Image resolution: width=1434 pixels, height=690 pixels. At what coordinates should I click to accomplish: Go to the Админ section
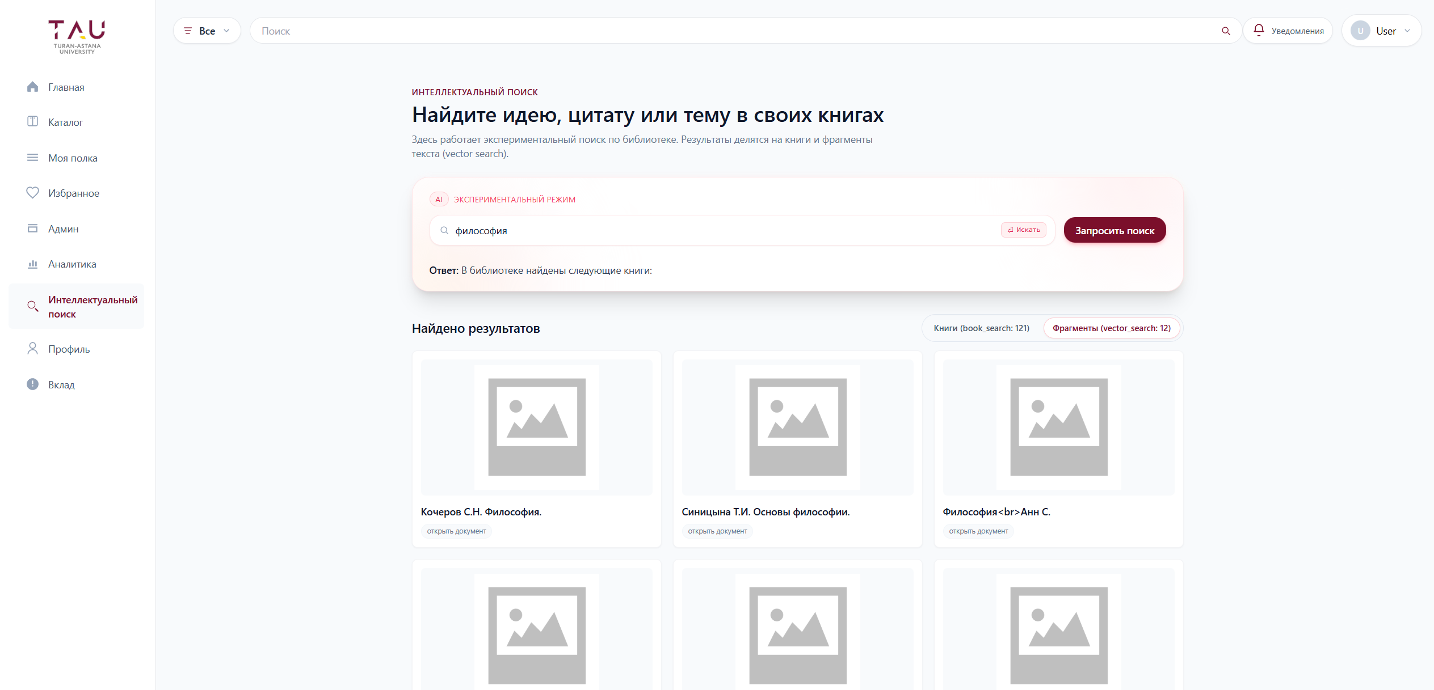[63, 229]
